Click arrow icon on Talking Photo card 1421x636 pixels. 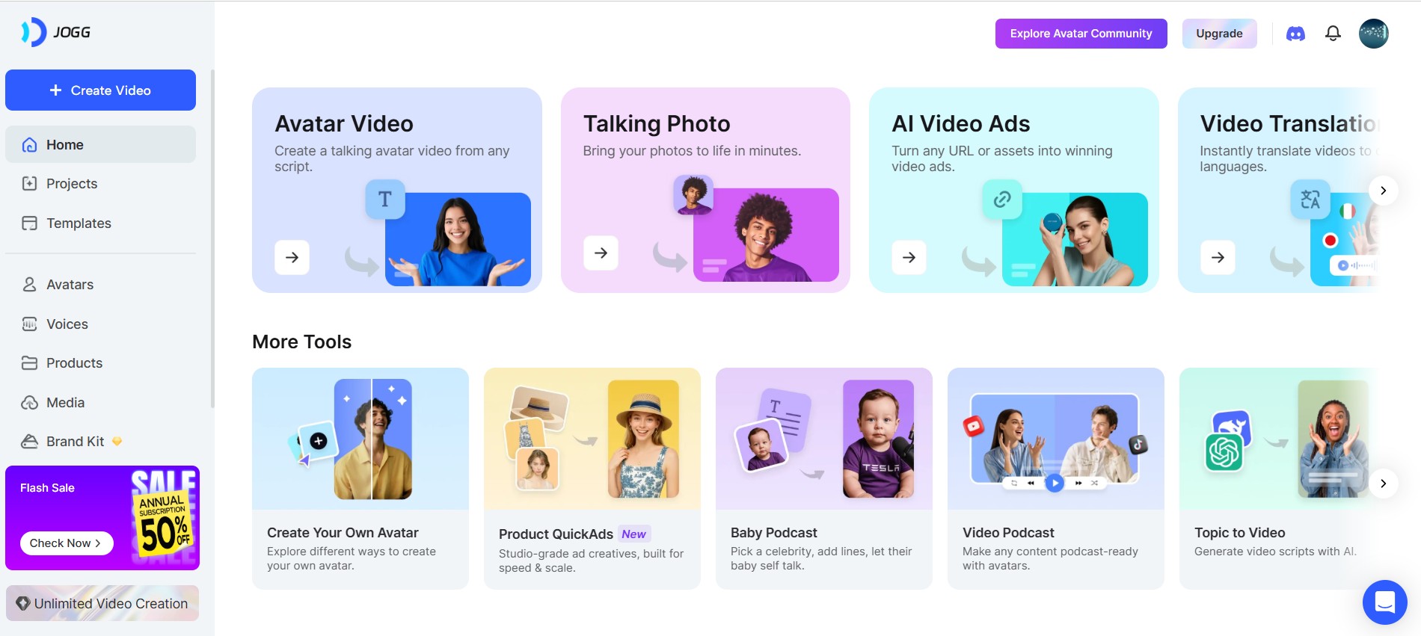pyautogui.click(x=601, y=253)
